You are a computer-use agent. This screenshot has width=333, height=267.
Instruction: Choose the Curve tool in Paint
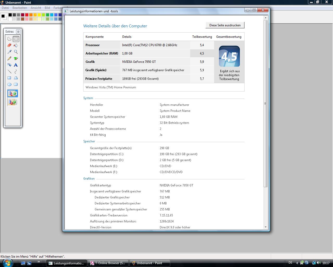click(x=16, y=71)
